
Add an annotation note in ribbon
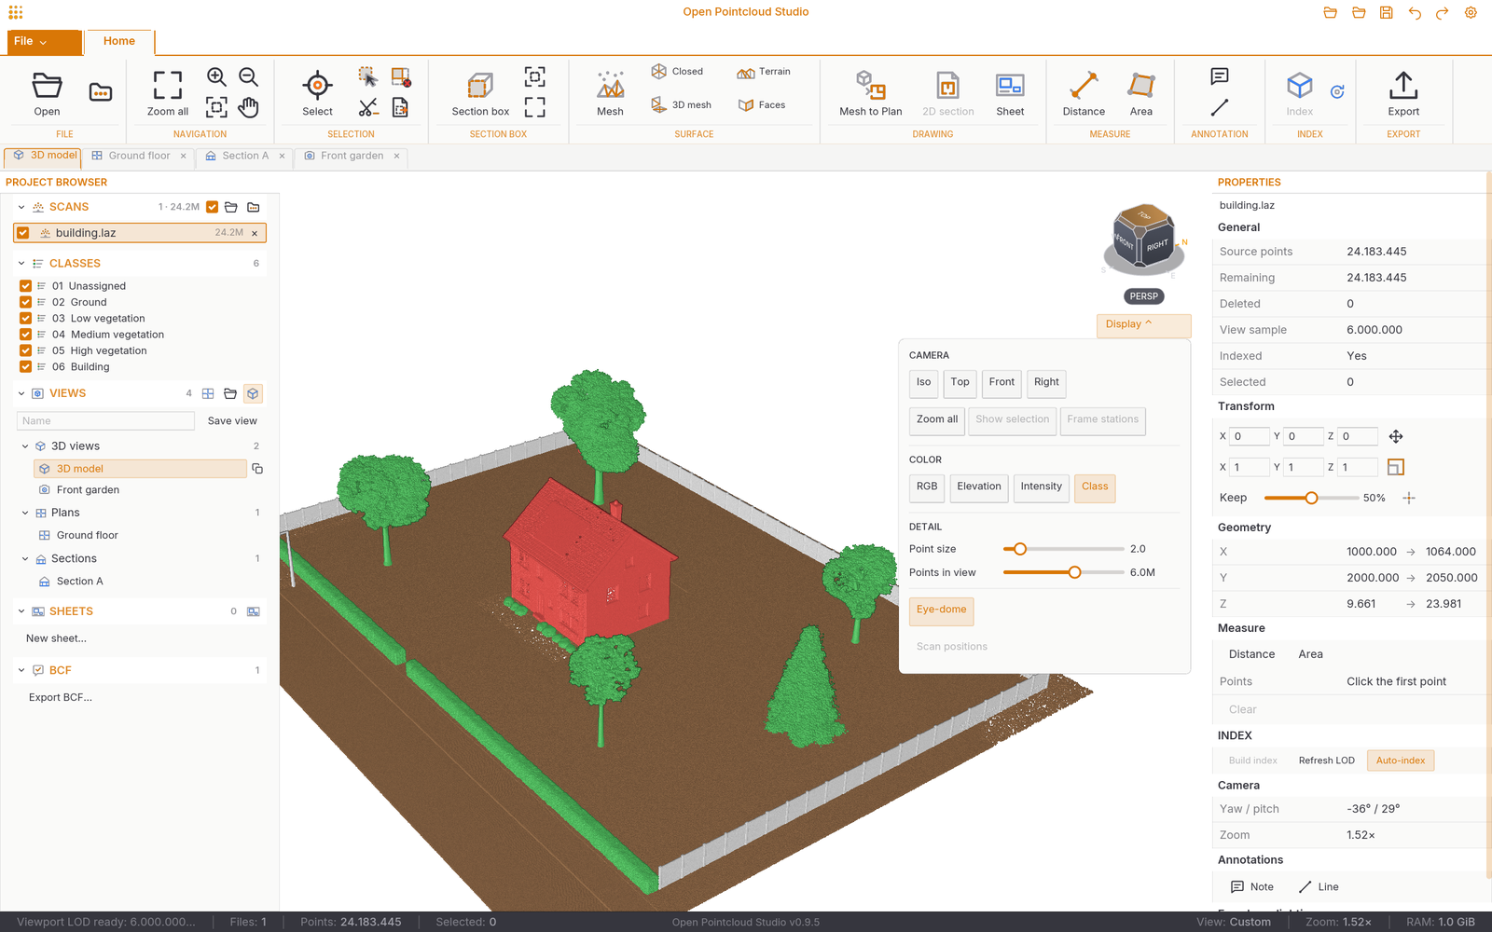(1220, 76)
